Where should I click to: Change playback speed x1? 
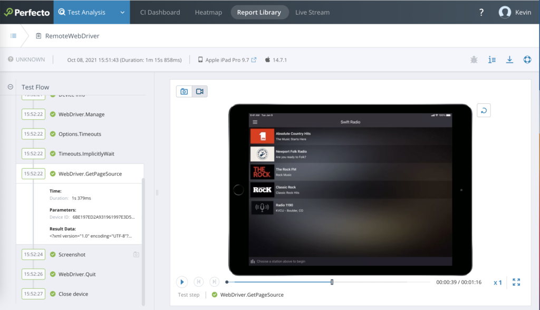pos(498,283)
